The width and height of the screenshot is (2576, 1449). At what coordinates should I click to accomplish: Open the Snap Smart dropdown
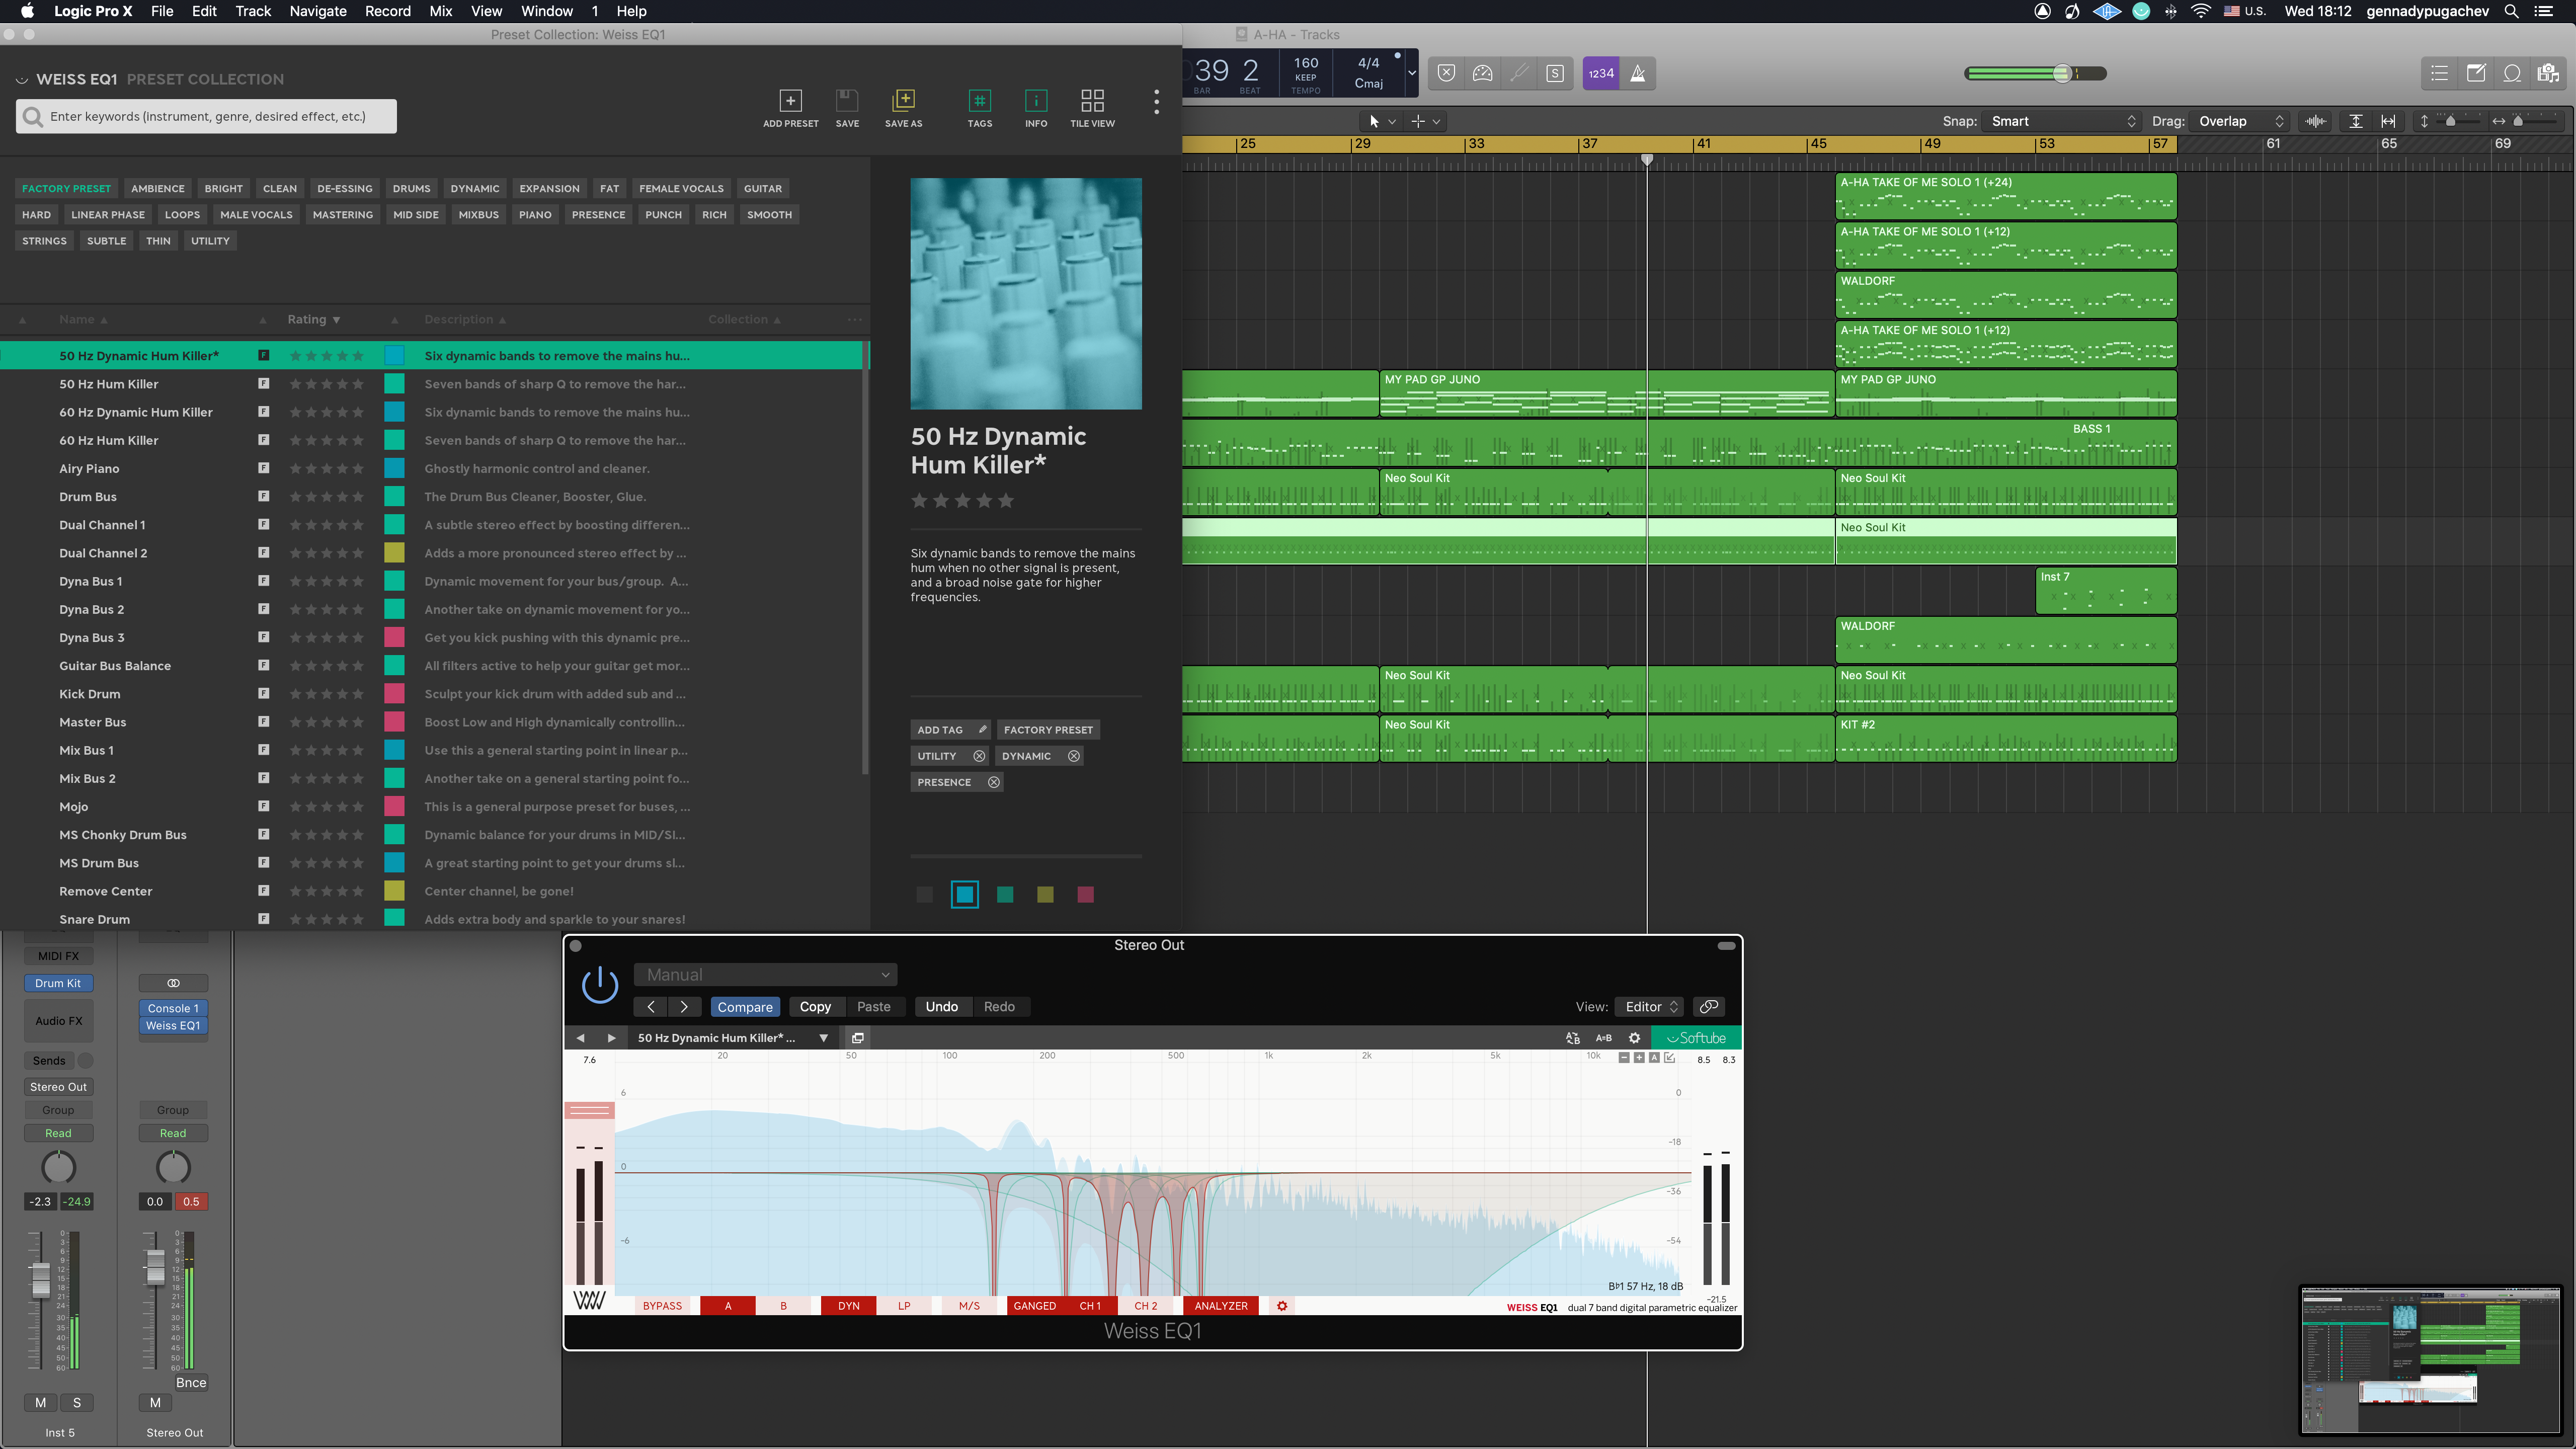click(x=2062, y=121)
